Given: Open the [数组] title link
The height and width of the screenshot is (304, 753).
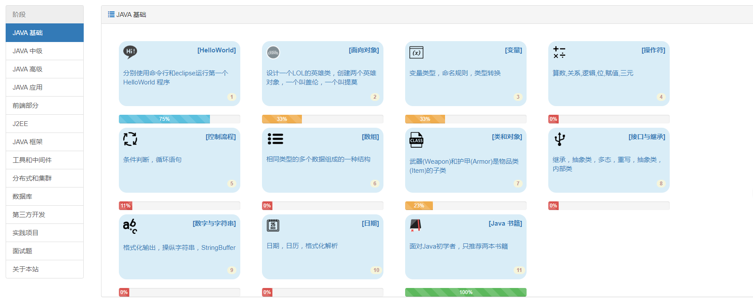Looking at the screenshot, I should coord(370,137).
